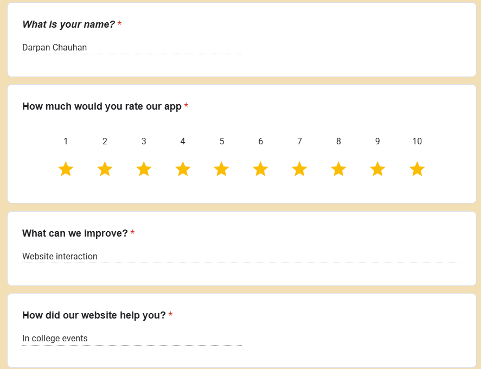The width and height of the screenshot is (481, 369).
Task: Click the number 5 scale label
Action: [221, 142]
